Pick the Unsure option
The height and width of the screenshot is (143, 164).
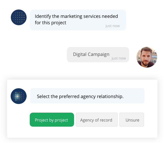click(x=132, y=120)
